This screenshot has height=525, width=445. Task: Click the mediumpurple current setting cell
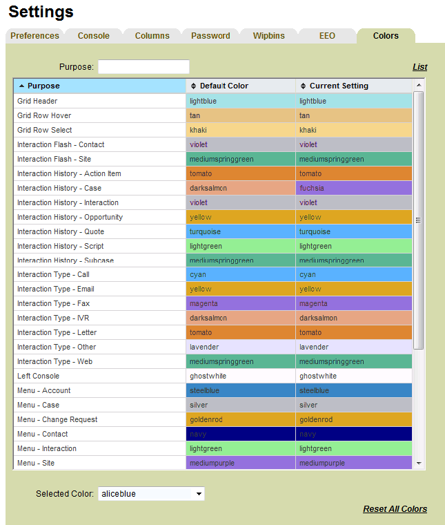click(x=354, y=463)
